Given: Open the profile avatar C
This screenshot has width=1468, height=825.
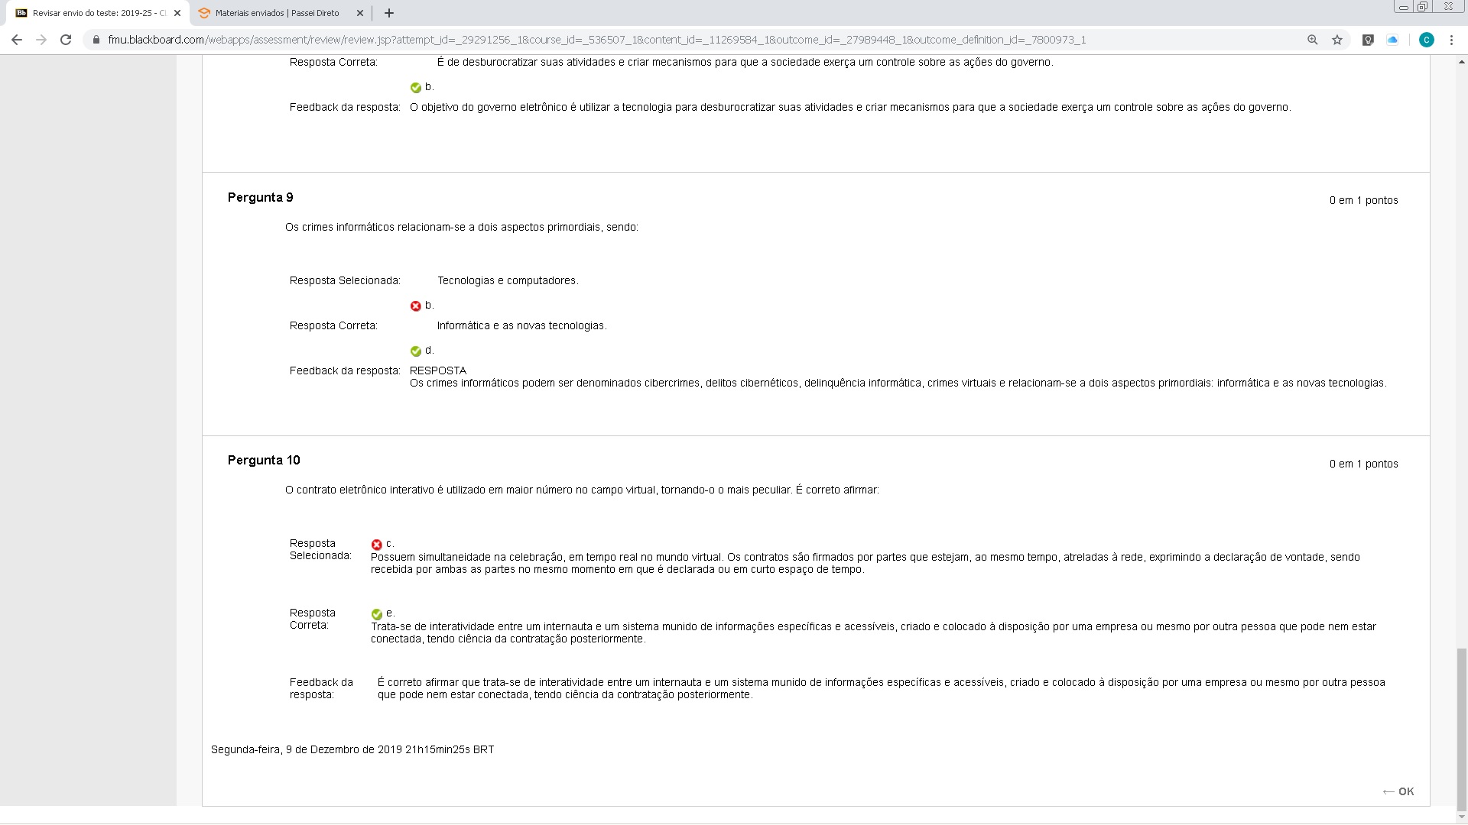Looking at the screenshot, I should pyautogui.click(x=1426, y=40).
